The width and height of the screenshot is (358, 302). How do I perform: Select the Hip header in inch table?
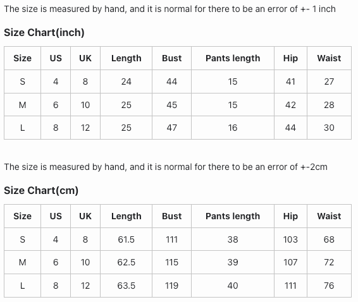click(x=290, y=58)
